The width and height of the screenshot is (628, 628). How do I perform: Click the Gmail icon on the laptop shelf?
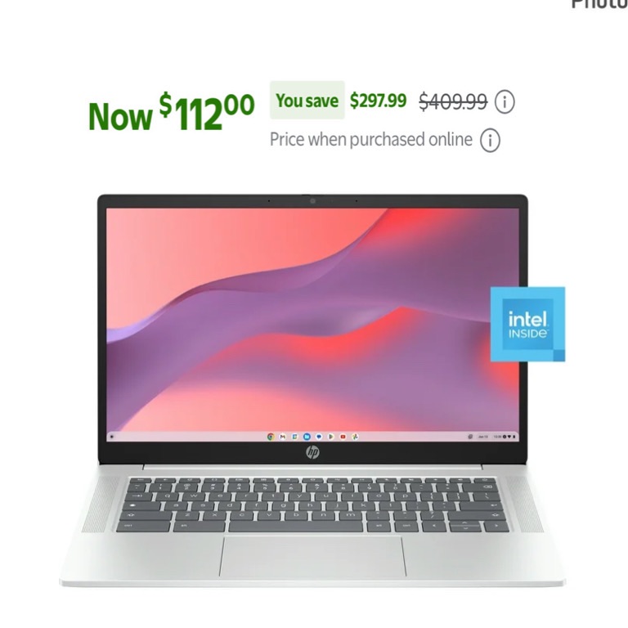click(283, 437)
